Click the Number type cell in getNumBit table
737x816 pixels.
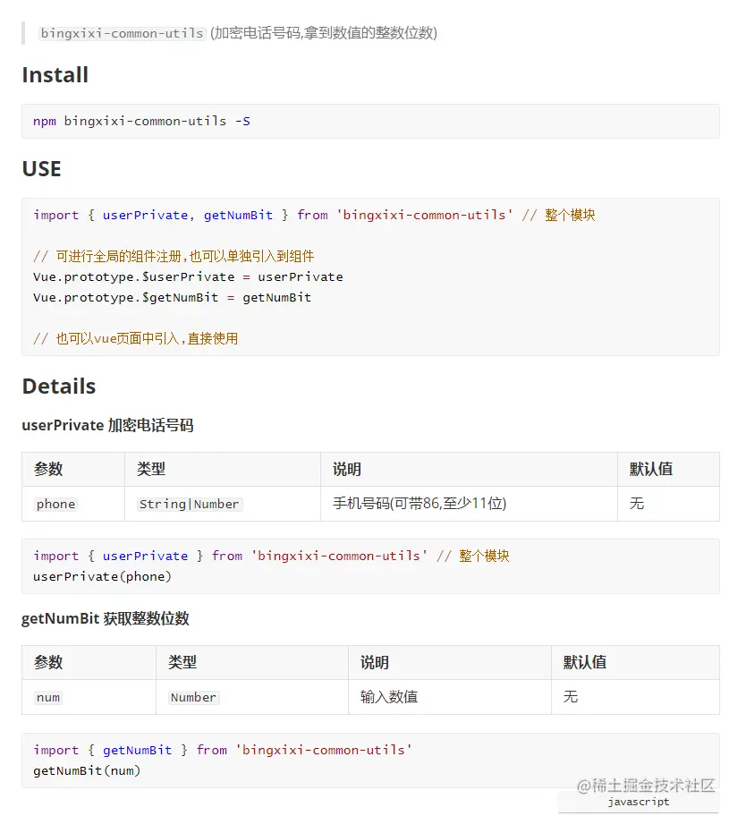point(193,697)
